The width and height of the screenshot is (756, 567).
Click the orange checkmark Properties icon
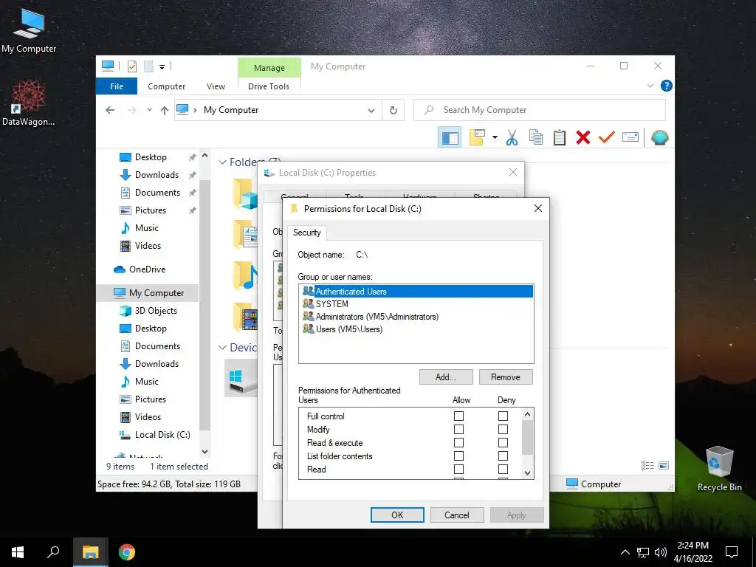(x=607, y=137)
